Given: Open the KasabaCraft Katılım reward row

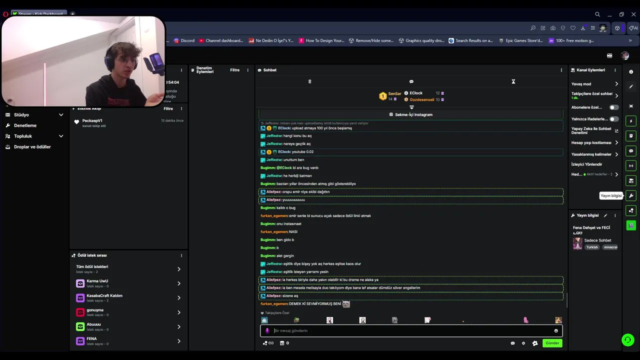Looking at the screenshot, I should point(128,298).
